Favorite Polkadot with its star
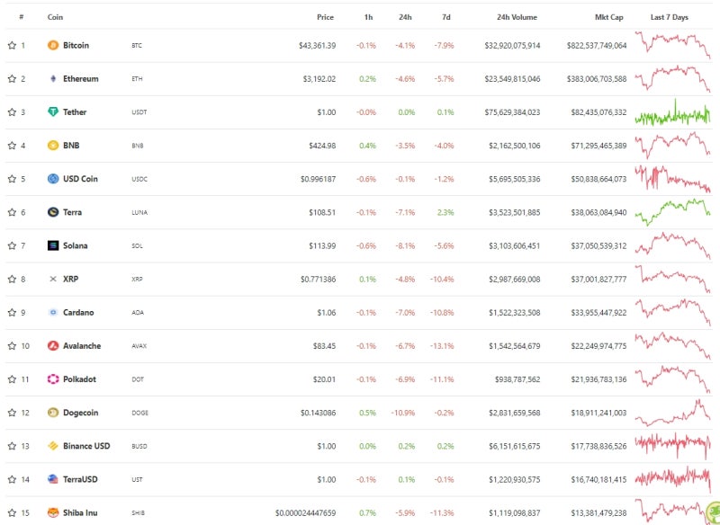 [12, 379]
